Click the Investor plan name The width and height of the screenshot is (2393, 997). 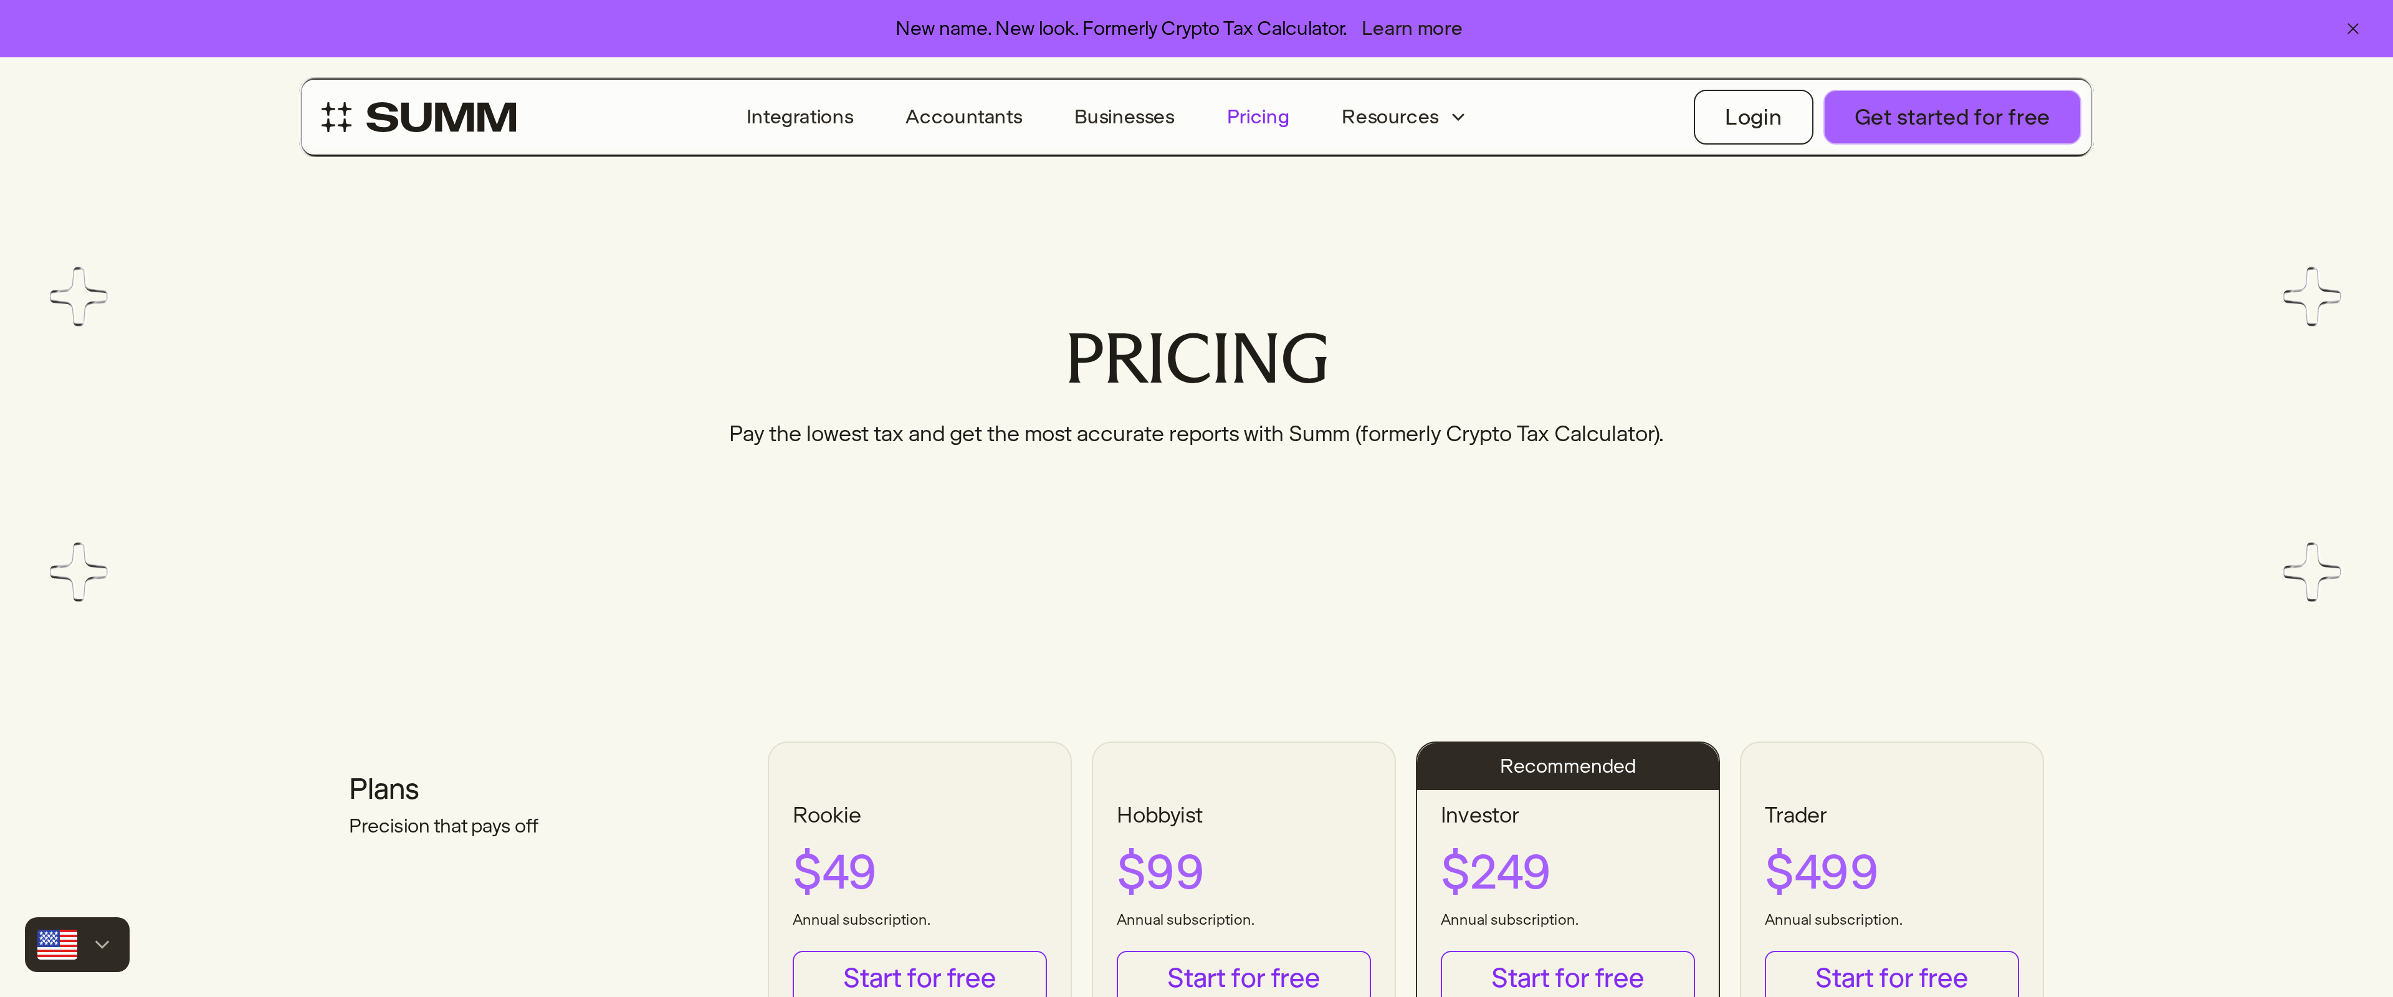tap(1479, 815)
